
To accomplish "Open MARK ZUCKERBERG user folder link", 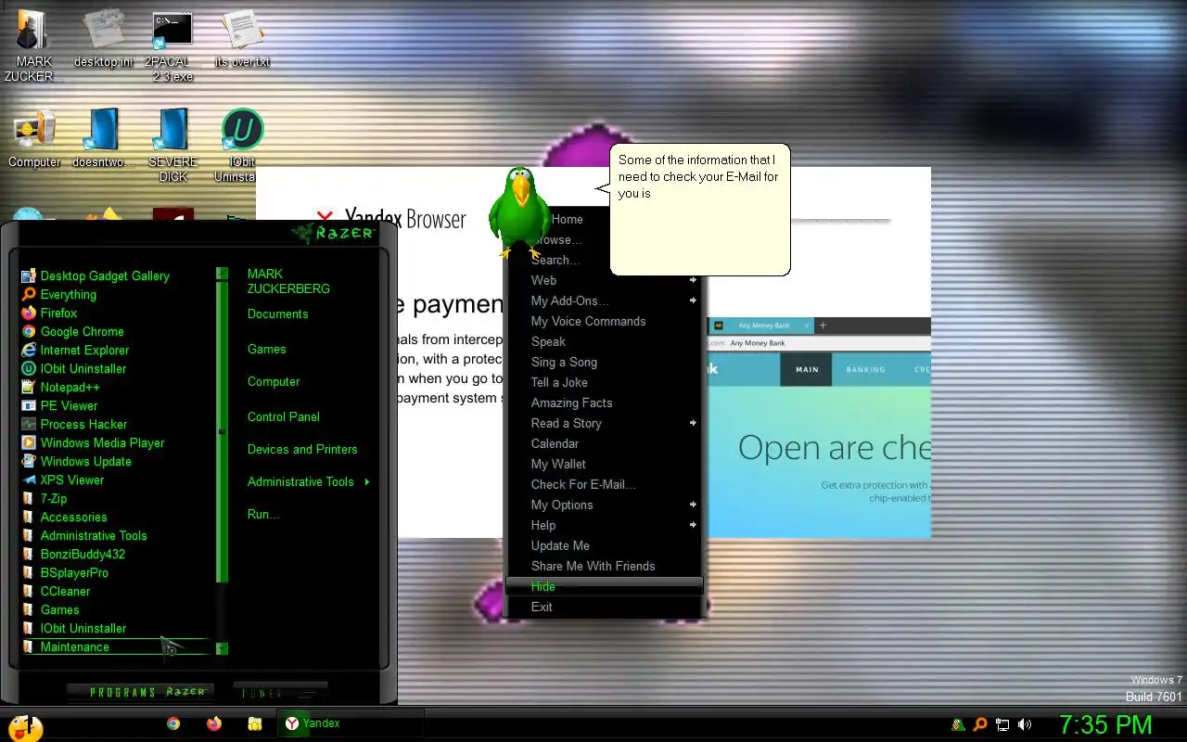I will (x=288, y=281).
